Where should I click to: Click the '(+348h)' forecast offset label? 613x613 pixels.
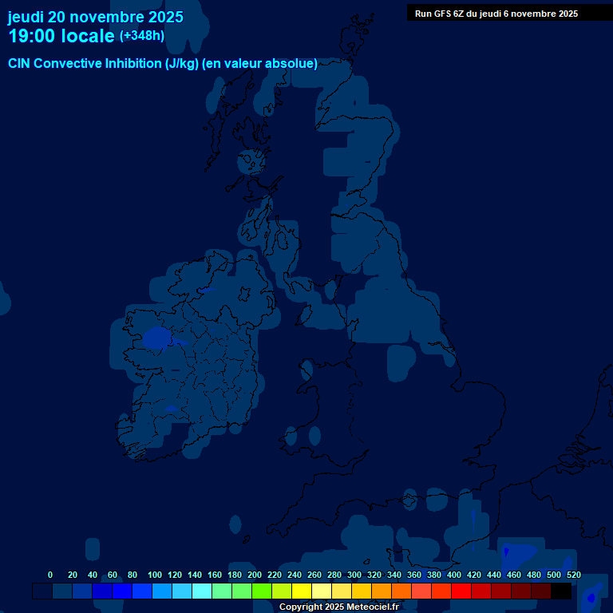tap(142, 36)
